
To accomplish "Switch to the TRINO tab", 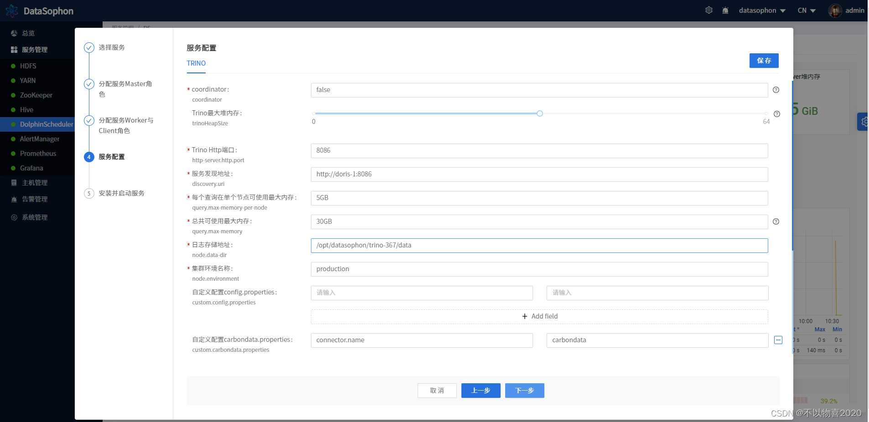I will pos(196,63).
